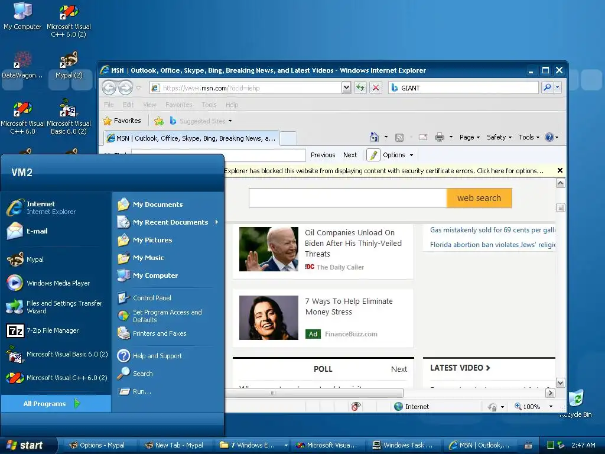Viewport: 605px width, 454px height.
Task: Click Previous in Find bar
Action: coord(323,155)
